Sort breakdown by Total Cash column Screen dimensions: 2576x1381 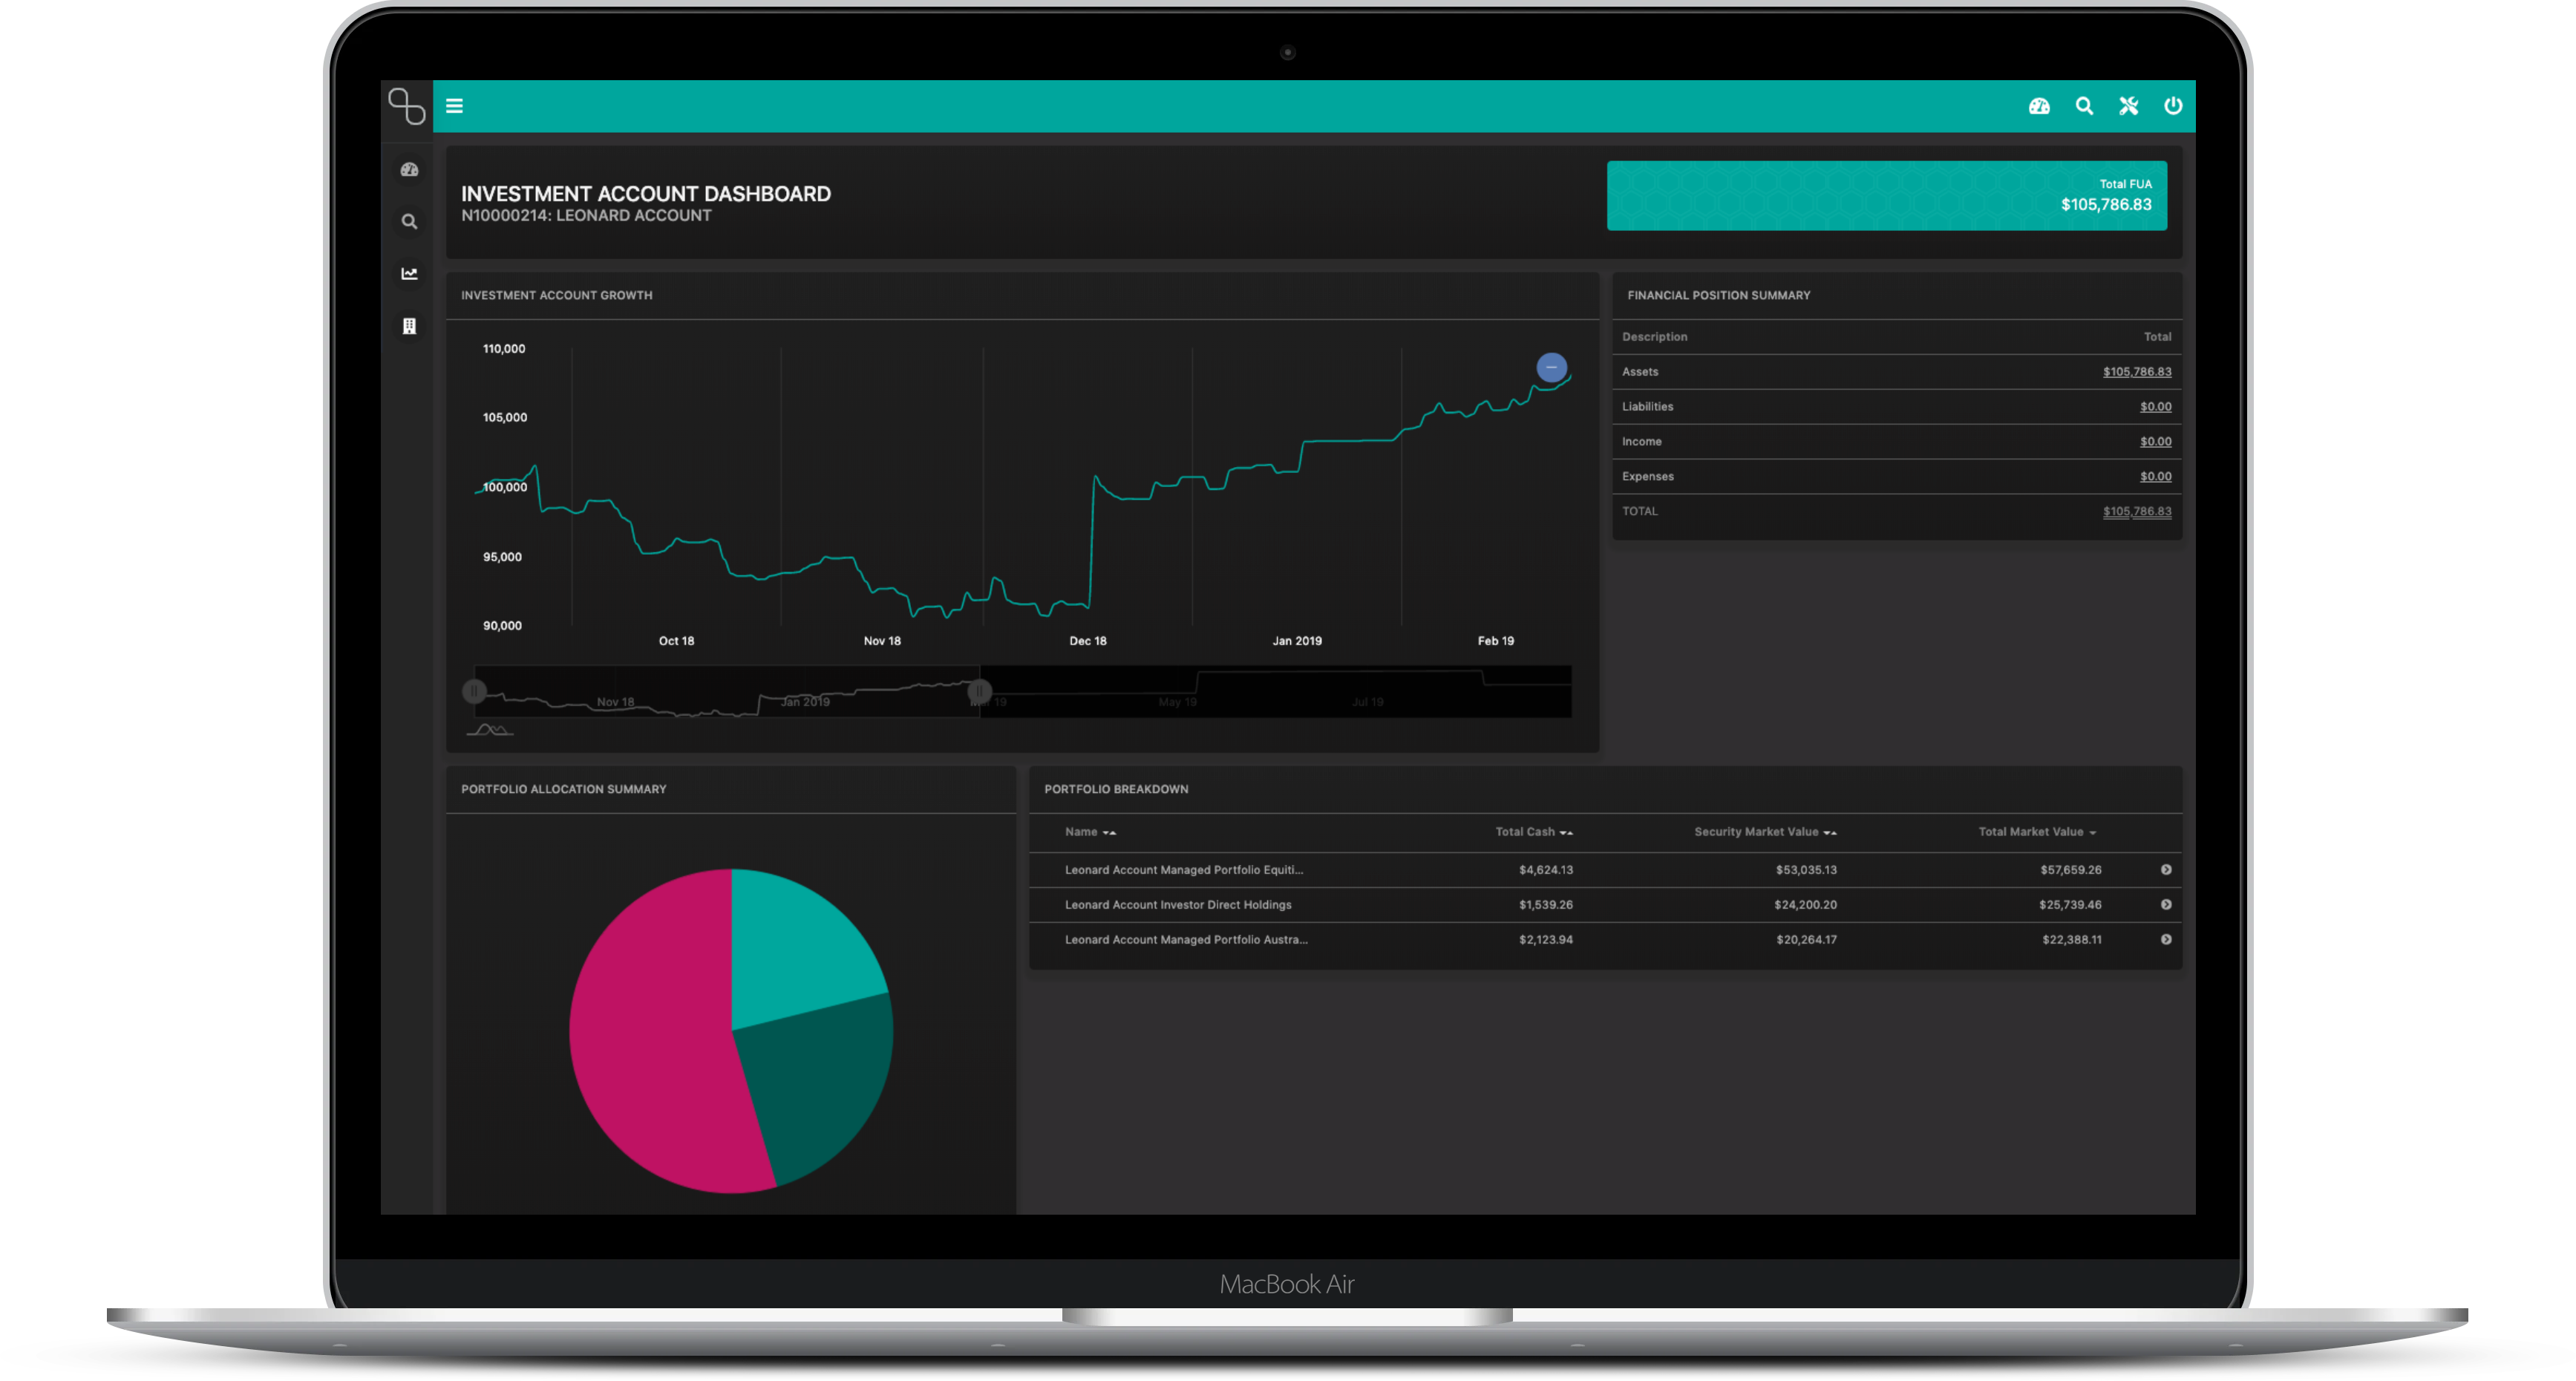tap(1533, 832)
